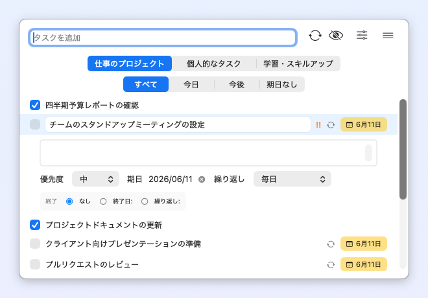Open the 優先度 dropdown showing 中
This screenshot has width=428, height=298.
[x=95, y=179]
